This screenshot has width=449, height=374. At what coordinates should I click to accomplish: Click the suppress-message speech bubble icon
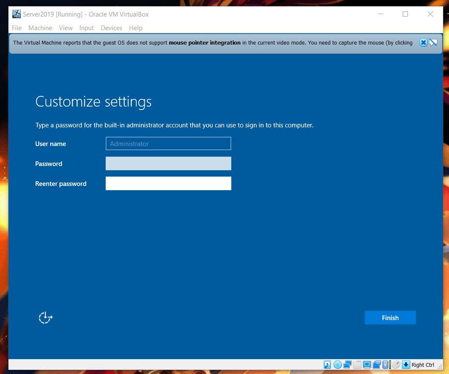pos(433,42)
